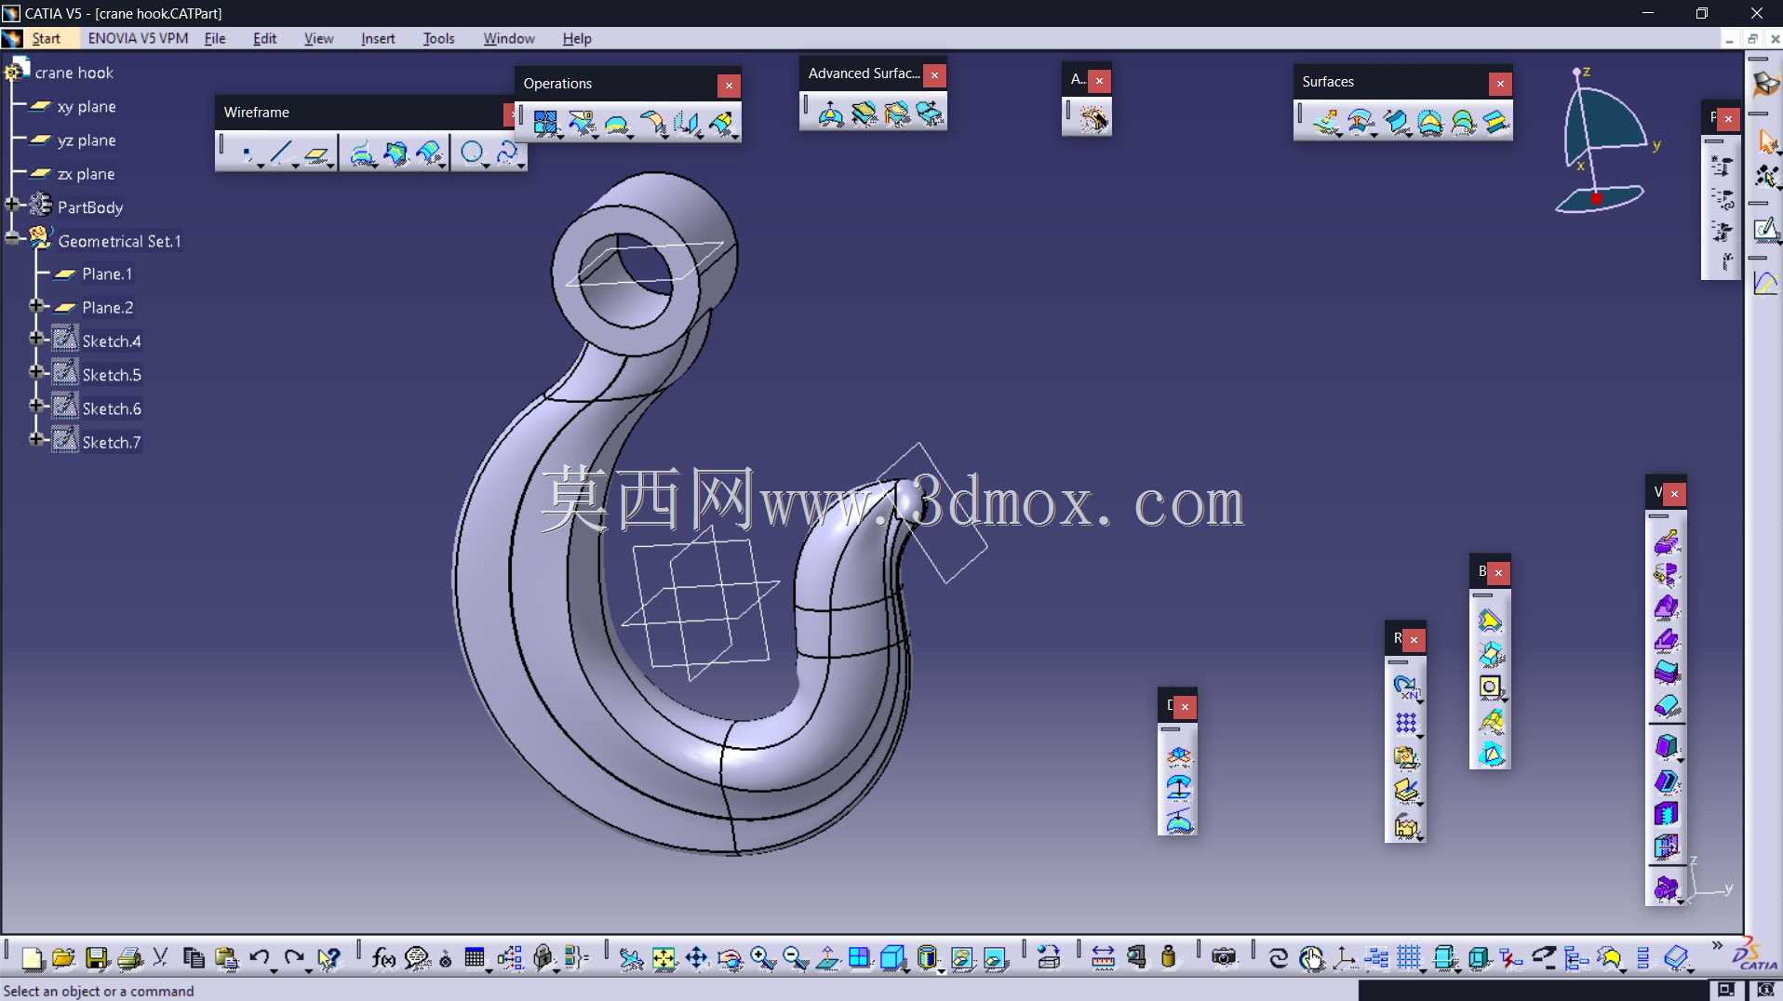This screenshot has height=1001, width=1783.
Task: Open ENOVIA V5 VPM menu
Action: click(x=138, y=38)
